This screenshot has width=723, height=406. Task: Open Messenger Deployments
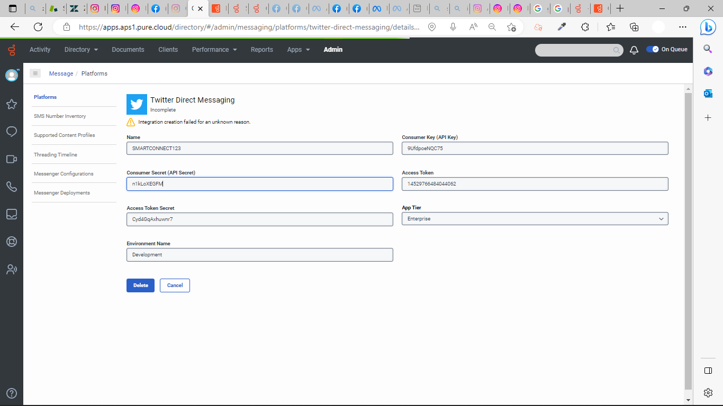tap(62, 193)
